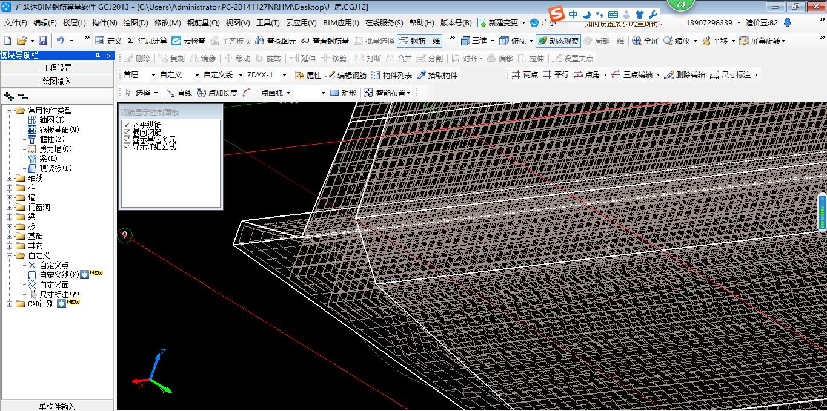Select 三点画弧 three-point arc tool

pos(263,93)
